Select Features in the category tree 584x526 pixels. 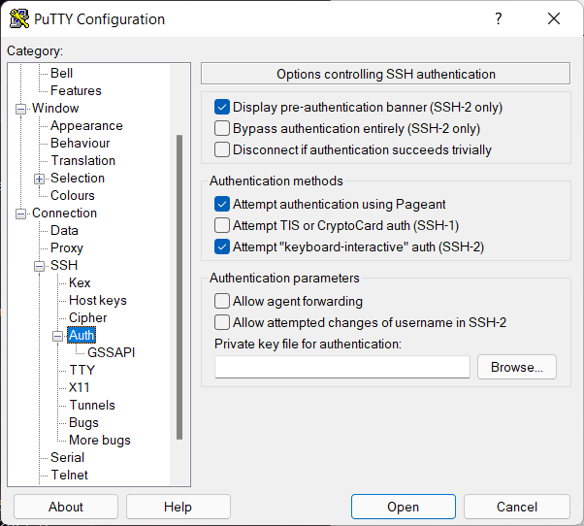pos(76,90)
